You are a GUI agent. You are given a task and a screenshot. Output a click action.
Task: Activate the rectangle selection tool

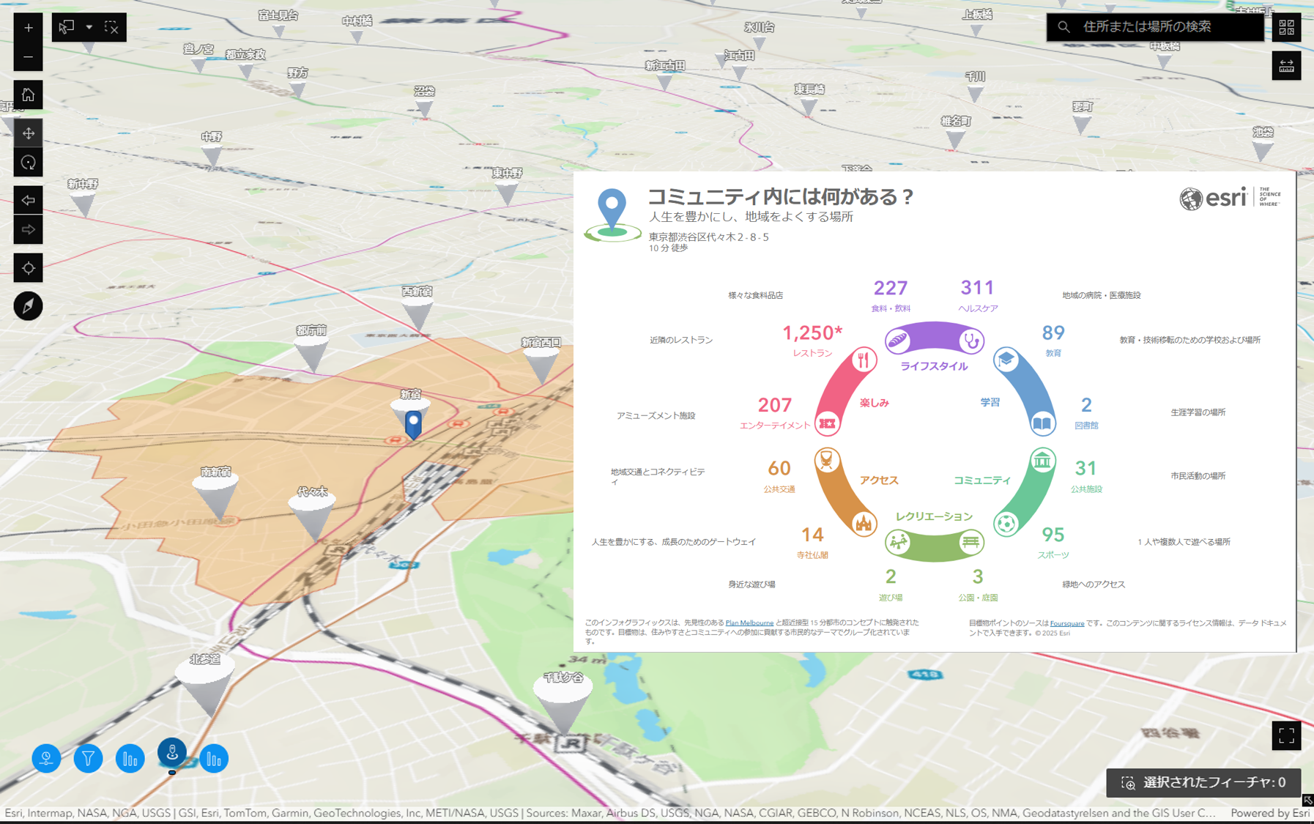(65, 26)
